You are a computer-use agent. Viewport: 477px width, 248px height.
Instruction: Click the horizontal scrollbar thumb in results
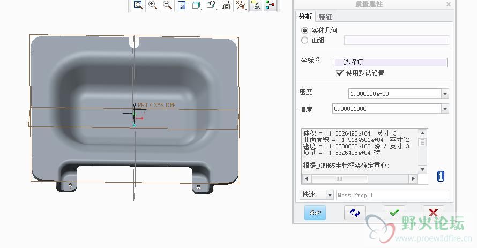coord(339,179)
